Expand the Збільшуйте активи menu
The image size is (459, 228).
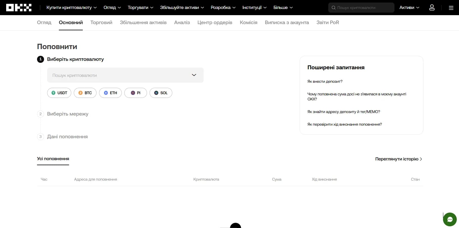(x=182, y=8)
